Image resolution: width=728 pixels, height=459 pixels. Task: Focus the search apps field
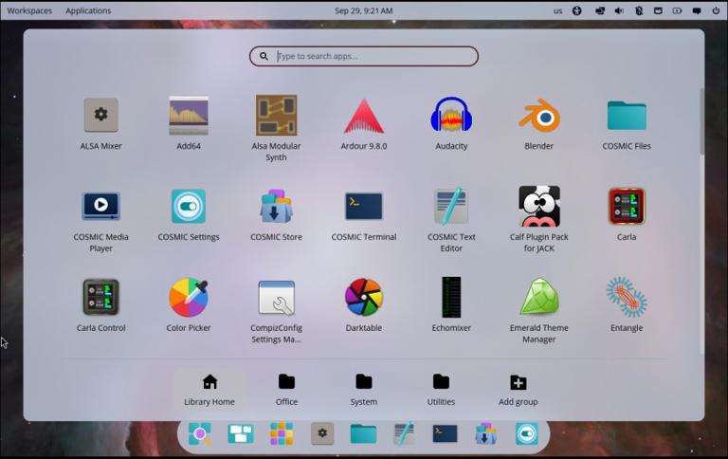tap(364, 56)
